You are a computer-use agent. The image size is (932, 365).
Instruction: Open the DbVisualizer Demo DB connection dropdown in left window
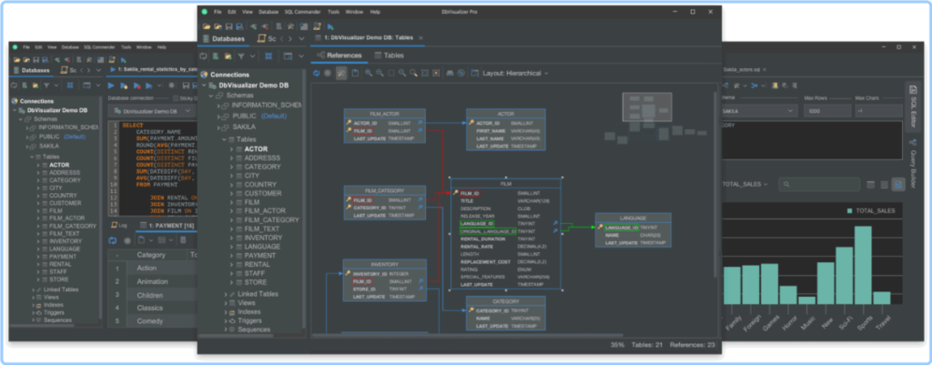click(x=152, y=111)
